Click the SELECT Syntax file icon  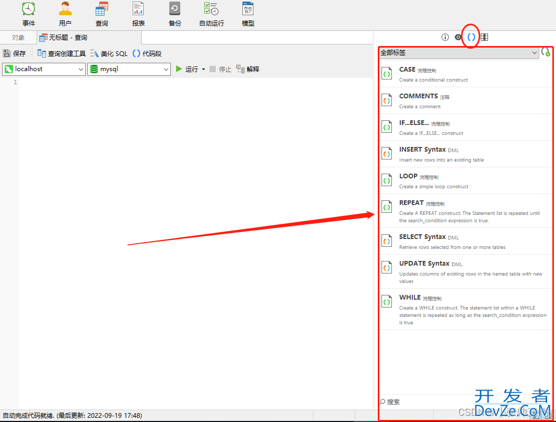[x=387, y=241]
